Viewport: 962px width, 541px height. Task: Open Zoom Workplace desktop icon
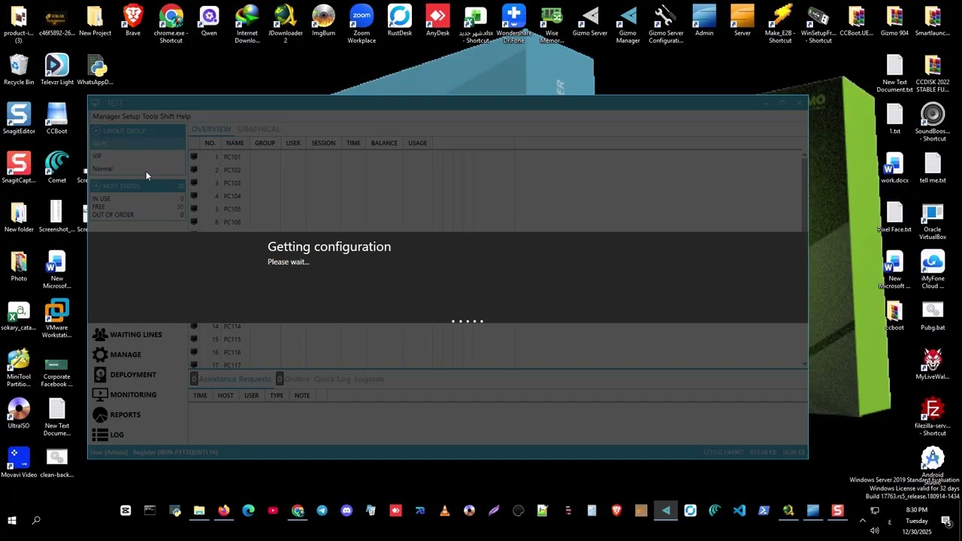coord(362,24)
